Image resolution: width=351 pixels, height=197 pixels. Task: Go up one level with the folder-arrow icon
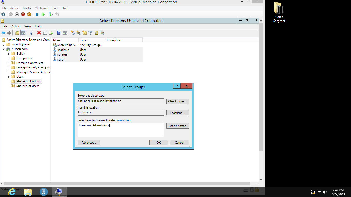(17, 33)
